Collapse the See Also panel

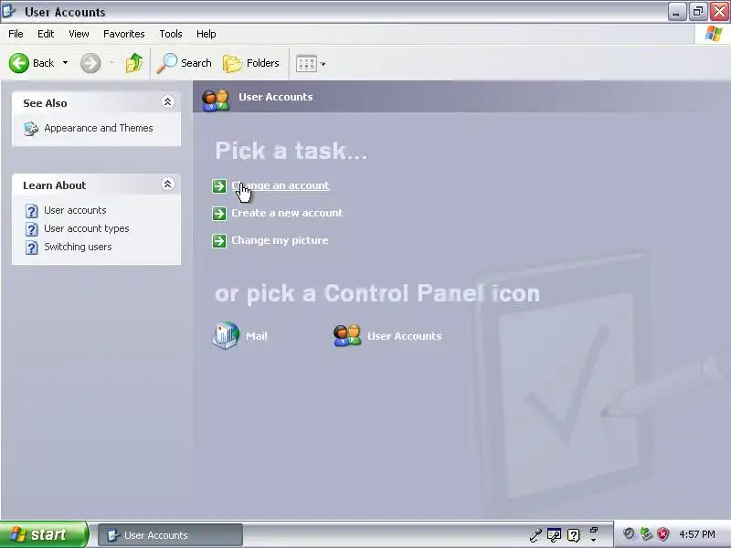[167, 101]
